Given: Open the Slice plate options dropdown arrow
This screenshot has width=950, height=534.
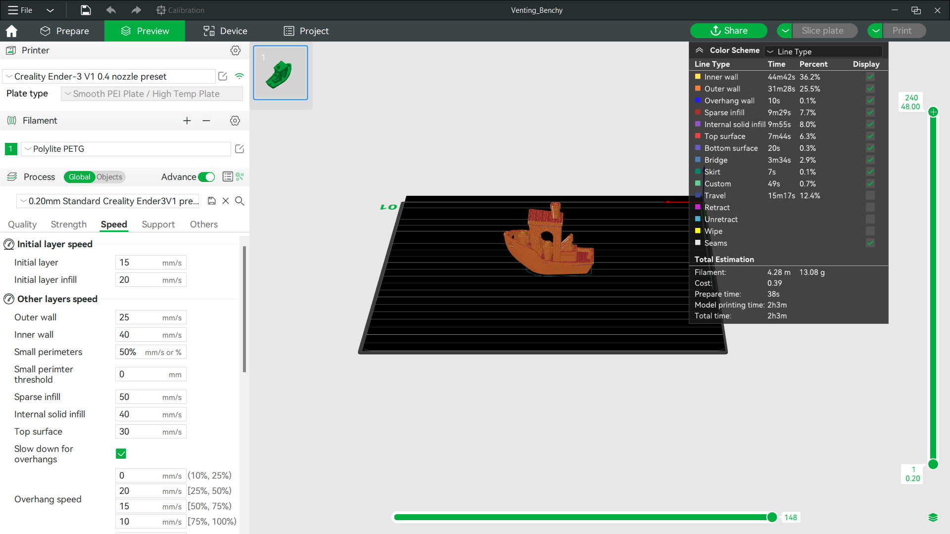Looking at the screenshot, I should [x=785, y=31].
